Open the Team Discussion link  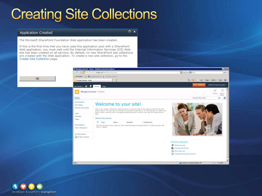(x=81, y=128)
